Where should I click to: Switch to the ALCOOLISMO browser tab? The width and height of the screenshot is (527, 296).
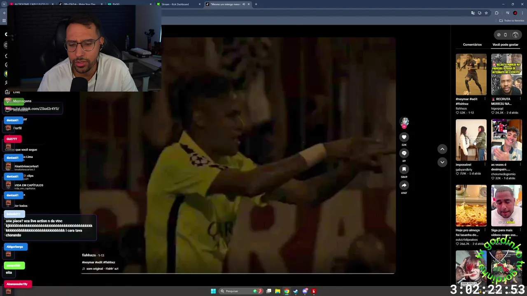32,4
